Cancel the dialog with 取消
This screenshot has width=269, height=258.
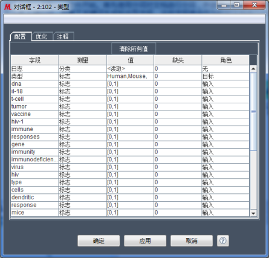(x=192, y=240)
